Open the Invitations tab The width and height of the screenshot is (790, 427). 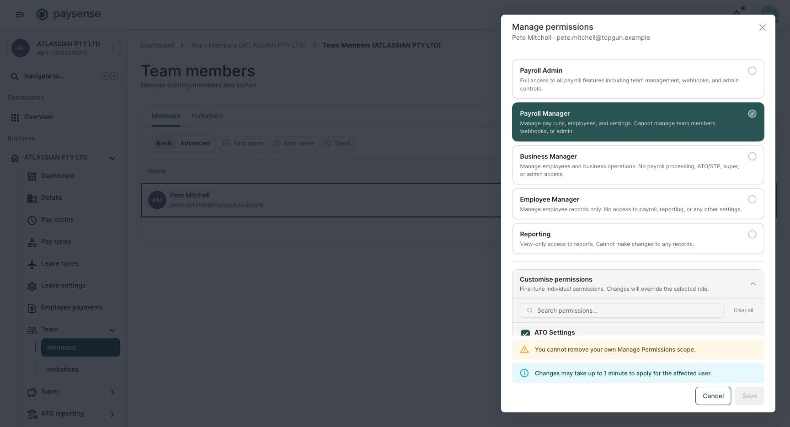(207, 116)
